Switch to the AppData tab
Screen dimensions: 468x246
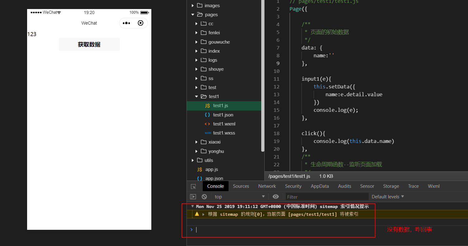click(x=320, y=186)
